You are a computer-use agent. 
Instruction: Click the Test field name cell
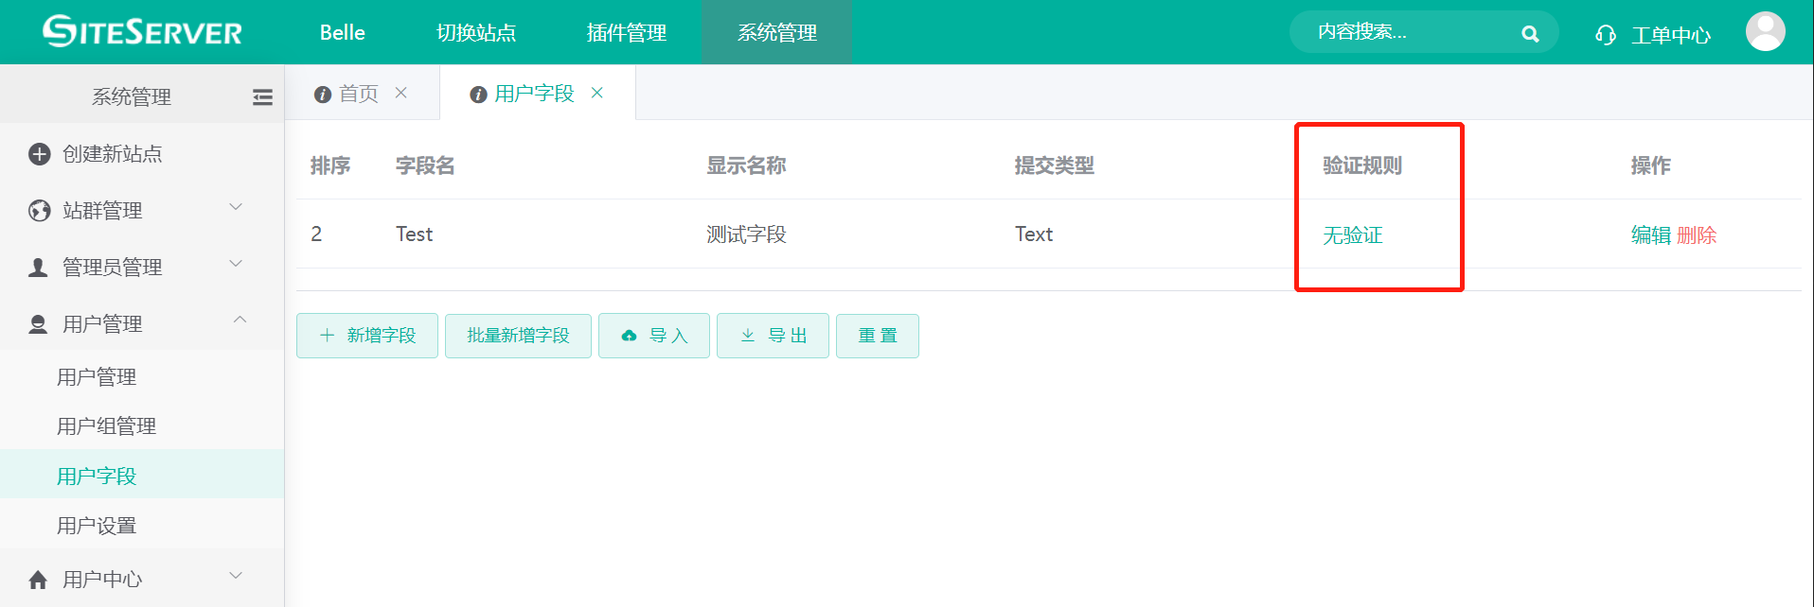point(414,234)
